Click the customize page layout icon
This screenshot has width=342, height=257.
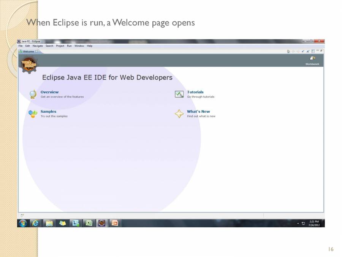[313, 51]
